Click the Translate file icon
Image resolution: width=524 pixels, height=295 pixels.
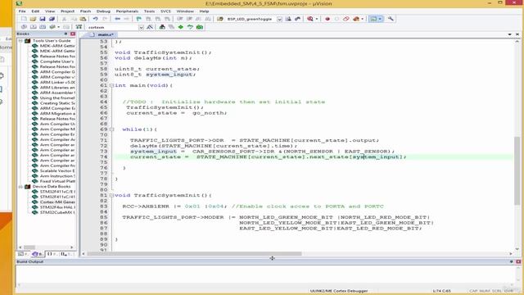pos(24,27)
